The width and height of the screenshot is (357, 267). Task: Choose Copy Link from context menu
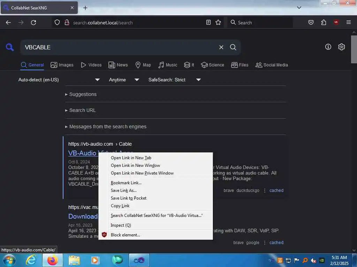156,206
